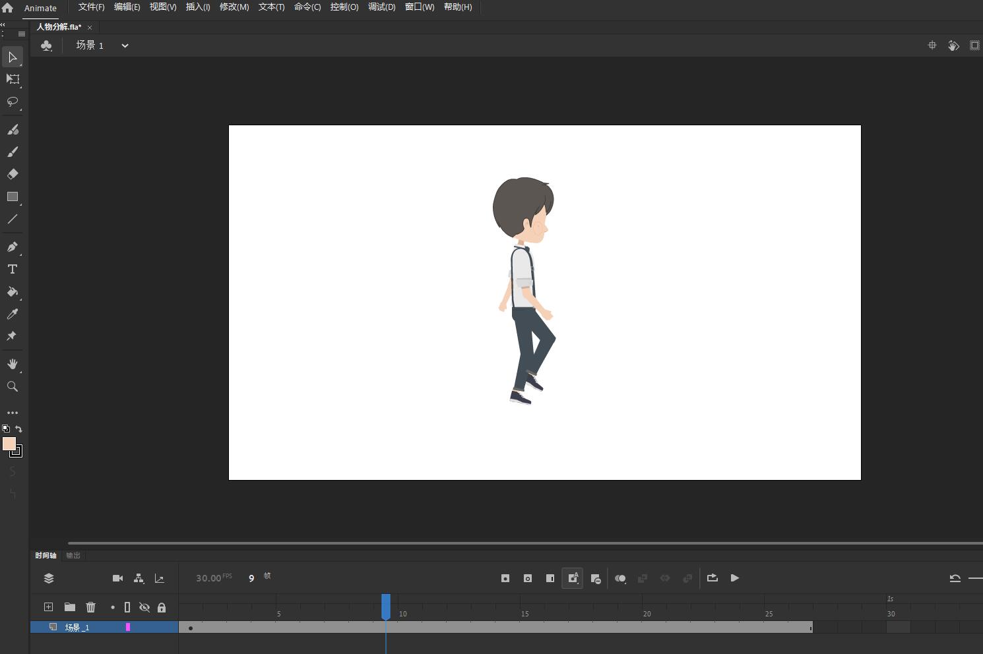The height and width of the screenshot is (654, 983).
Task: Toggle show all layers as outlines
Action: (x=127, y=607)
